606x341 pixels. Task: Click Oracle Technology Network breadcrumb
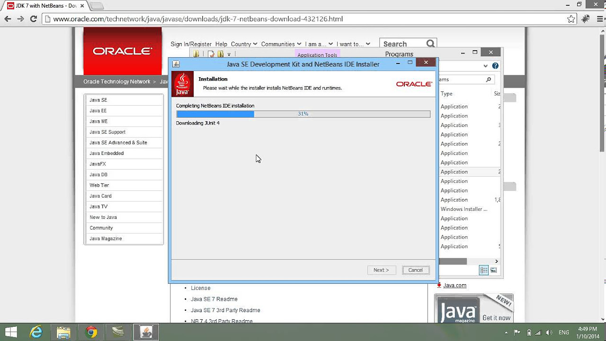(116, 81)
